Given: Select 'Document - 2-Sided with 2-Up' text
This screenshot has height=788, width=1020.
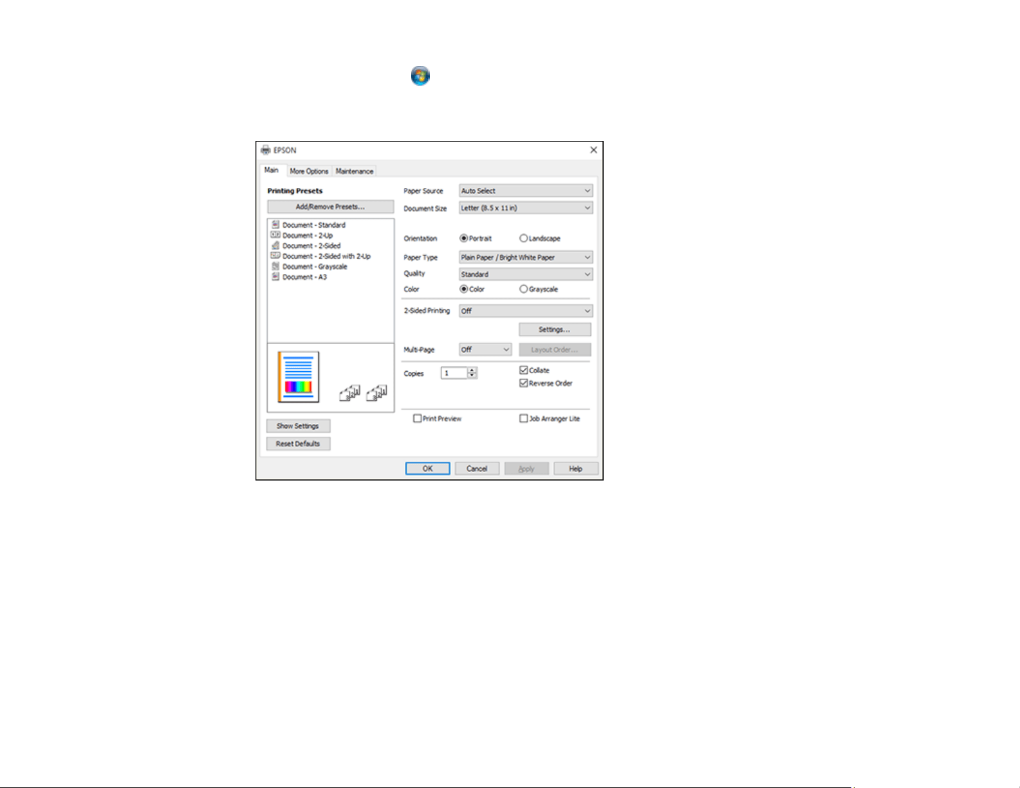Looking at the screenshot, I should point(326,256).
